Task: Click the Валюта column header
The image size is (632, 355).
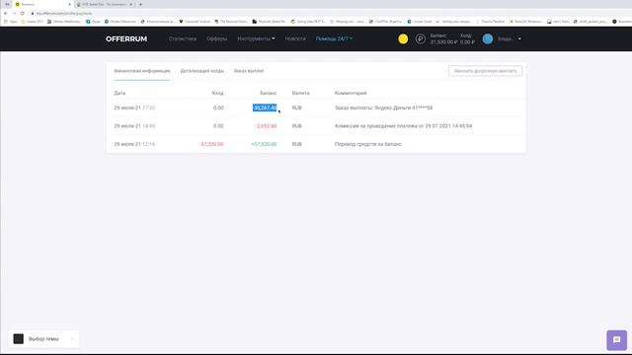Action: (300, 93)
